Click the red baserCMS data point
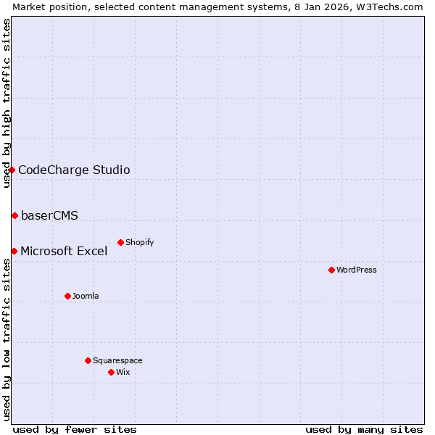Image resolution: width=435 pixels, height=435 pixels. point(15,215)
